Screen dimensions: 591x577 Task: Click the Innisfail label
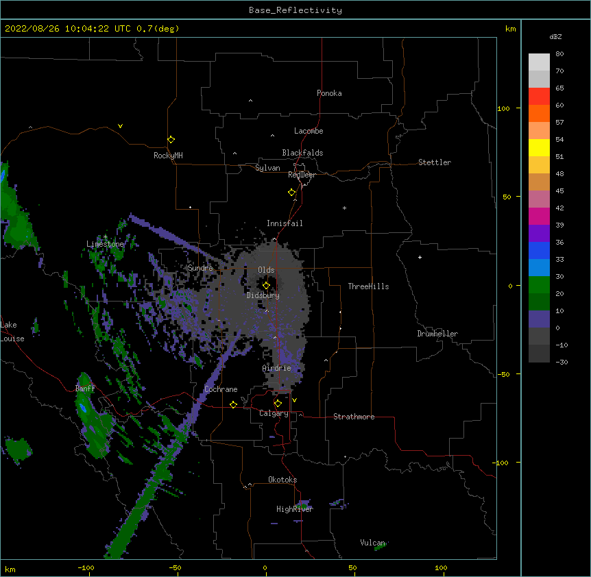point(285,223)
